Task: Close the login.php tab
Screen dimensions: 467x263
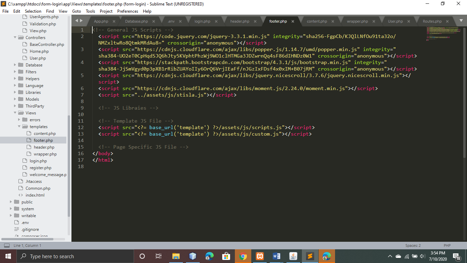Action: tap(216, 21)
